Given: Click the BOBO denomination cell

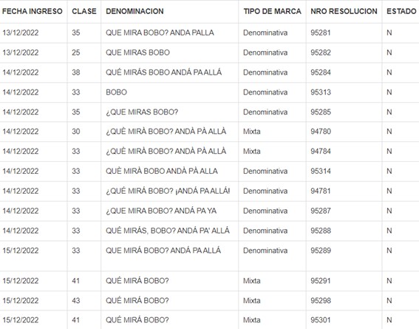Looking at the screenshot, I should click(116, 92).
